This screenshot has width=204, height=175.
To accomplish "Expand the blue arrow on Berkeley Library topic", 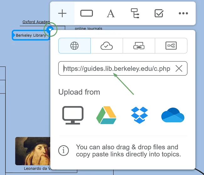I will click(x=50, y=29).
